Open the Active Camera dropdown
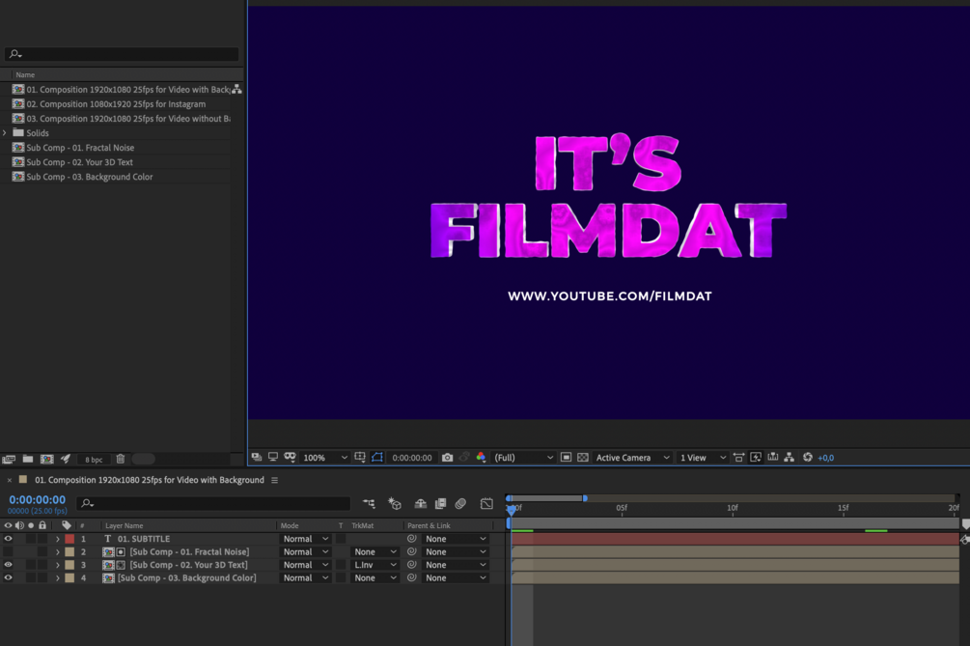Viewport: 970px width, 646px height. pos(633,458)
